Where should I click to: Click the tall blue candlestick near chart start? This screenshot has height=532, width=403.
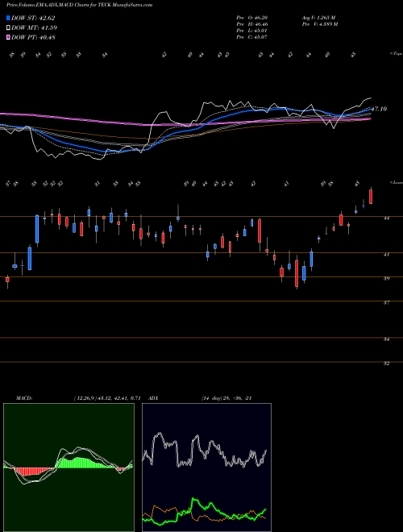(37, 229)
